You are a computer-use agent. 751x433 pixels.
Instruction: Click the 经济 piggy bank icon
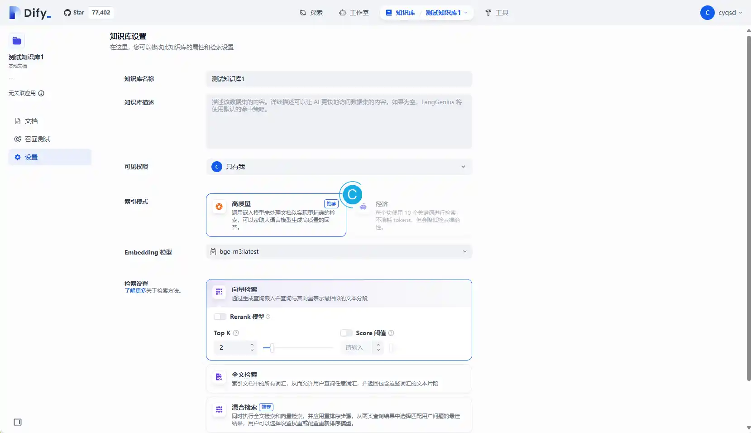(363, 207)
